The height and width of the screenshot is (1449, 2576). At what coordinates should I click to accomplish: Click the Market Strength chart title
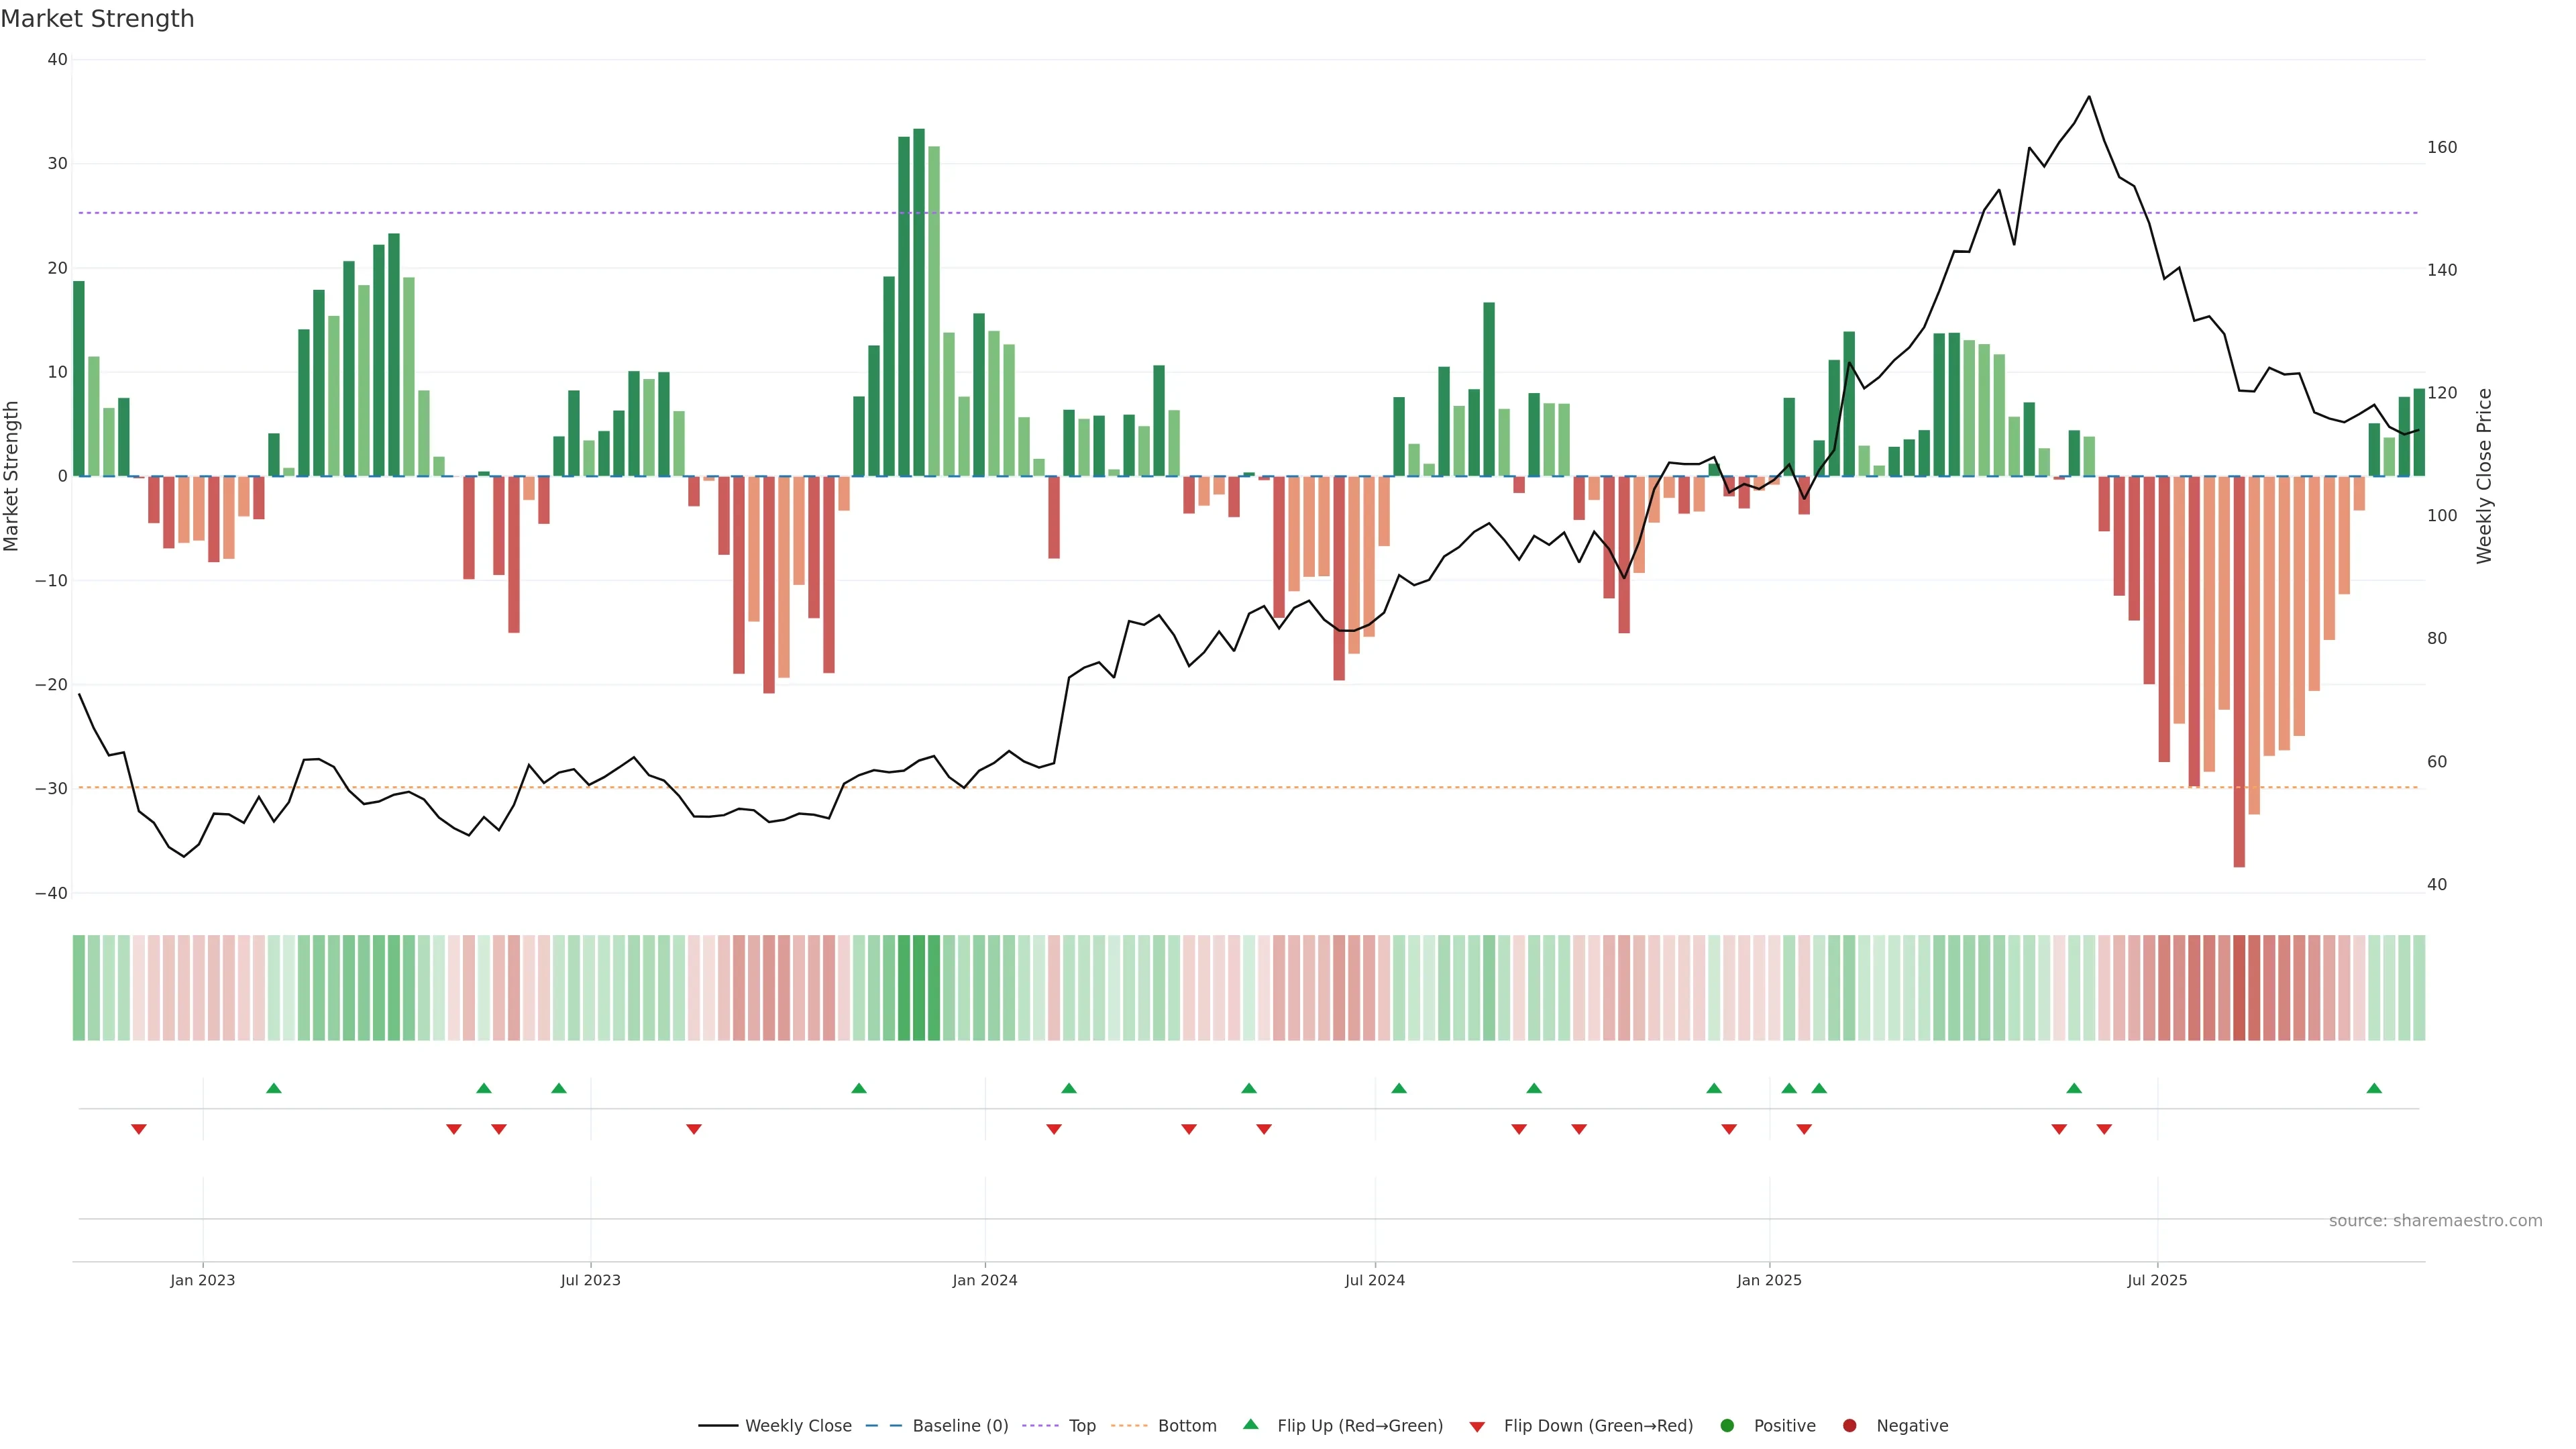[x=97, y=19]
